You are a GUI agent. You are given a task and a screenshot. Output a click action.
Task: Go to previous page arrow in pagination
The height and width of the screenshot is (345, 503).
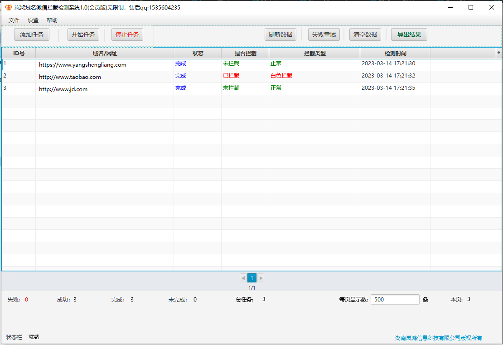click(243, 278)
